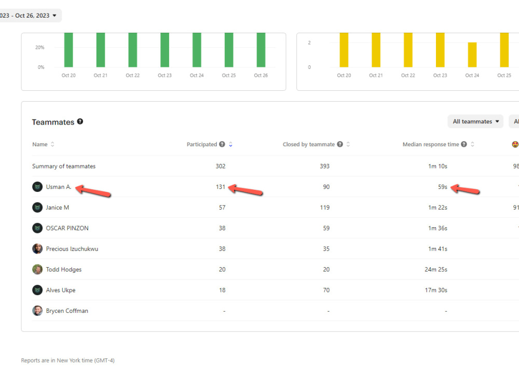The image size is (519, 389).
Task: Click Todd Hodges median time 24m 25s
Action: 436,270
